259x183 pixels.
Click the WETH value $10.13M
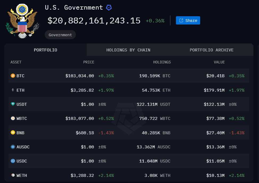(x=215, y=175)
